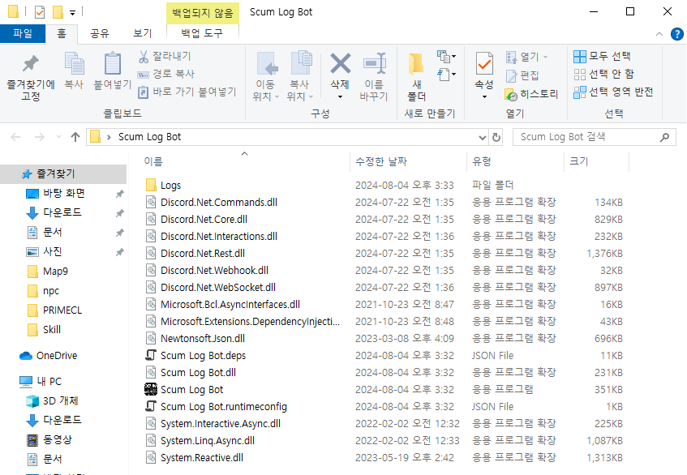Viewport: 687px width, 475px height.
Task: Expand the Open (열기) dropdown arrow
Action: click(545, 57)
